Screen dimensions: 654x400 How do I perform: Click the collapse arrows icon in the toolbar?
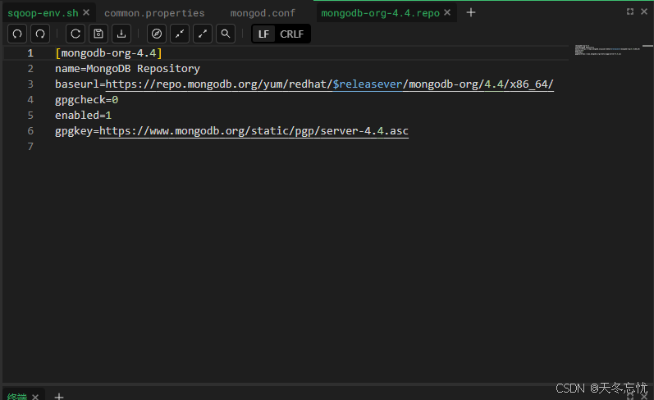tap(180, 34)
